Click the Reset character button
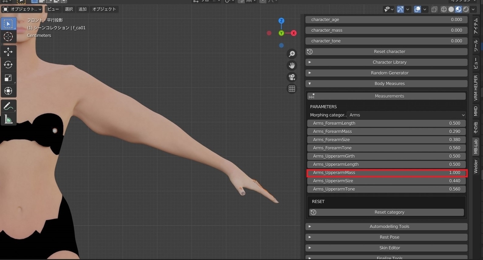483x260 pixels. pos(386,52)
